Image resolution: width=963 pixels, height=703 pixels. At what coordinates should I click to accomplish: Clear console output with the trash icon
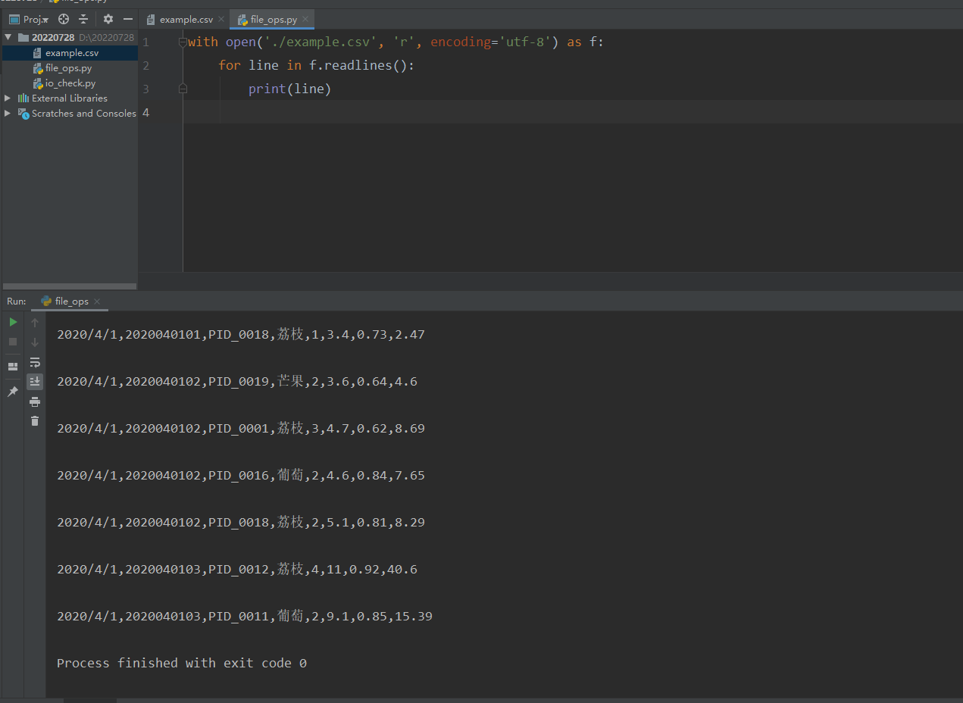tap(35, 420)
